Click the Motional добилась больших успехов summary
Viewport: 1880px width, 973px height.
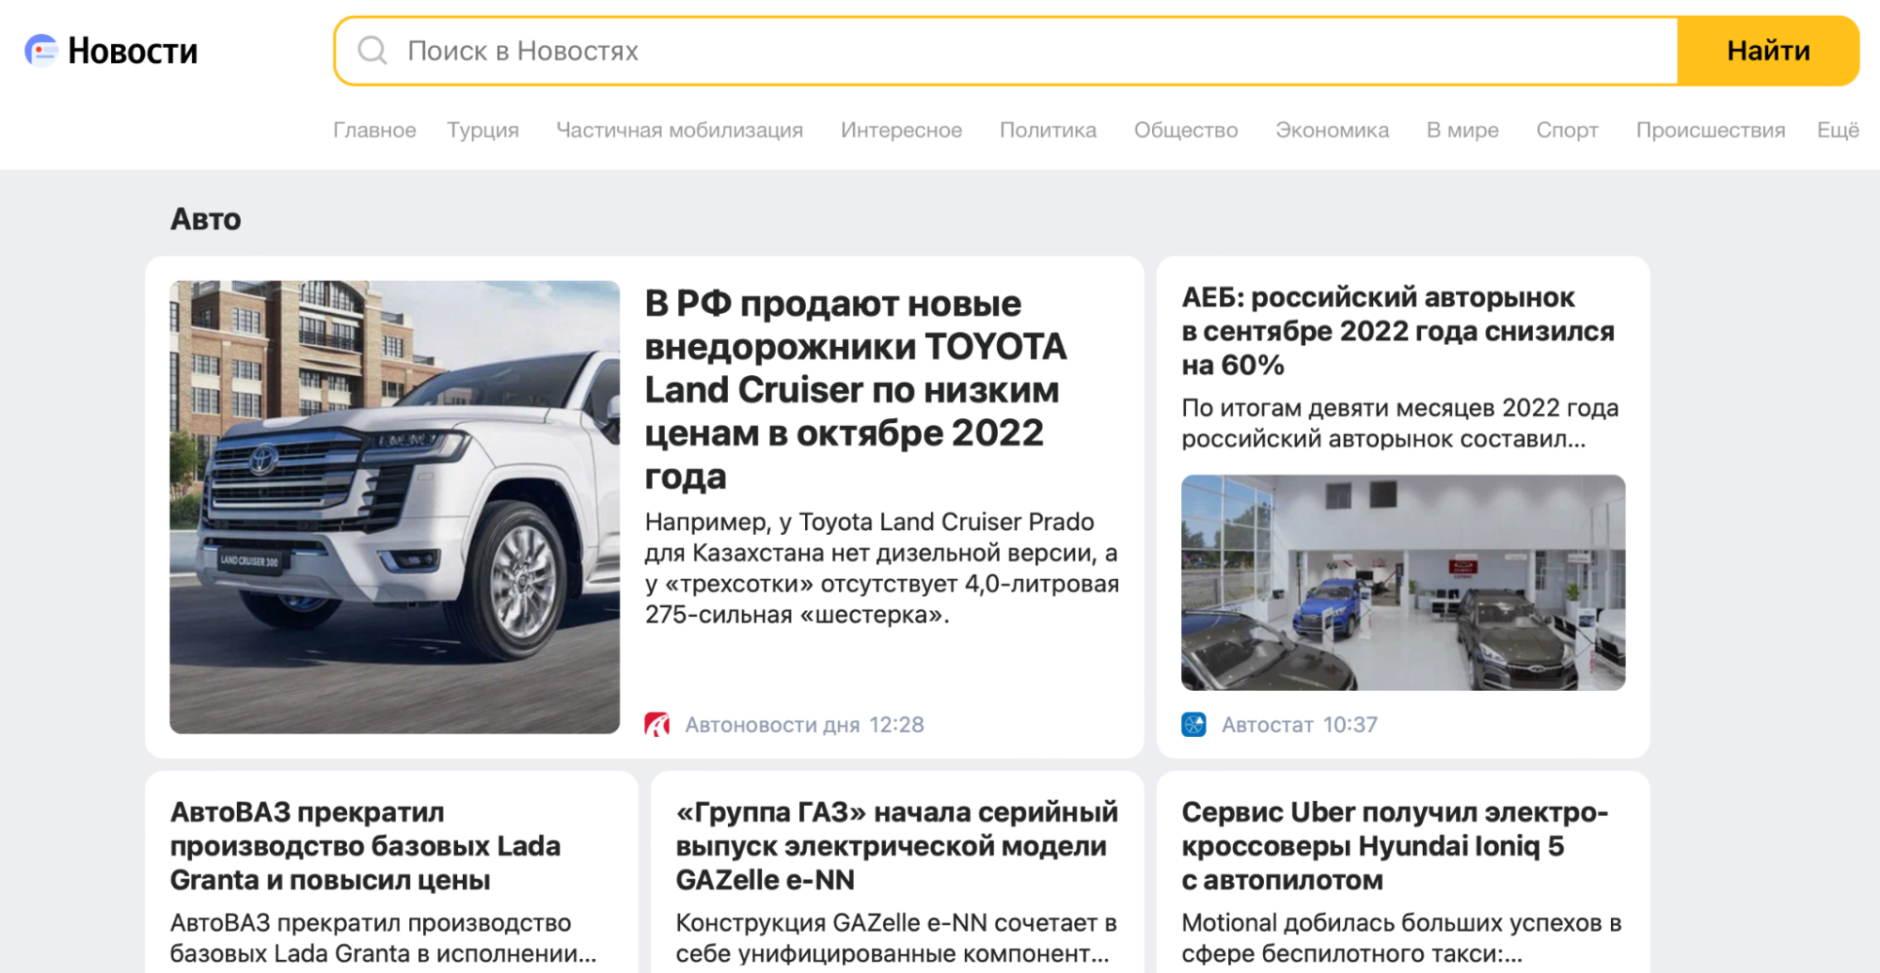click(1401, 938)
